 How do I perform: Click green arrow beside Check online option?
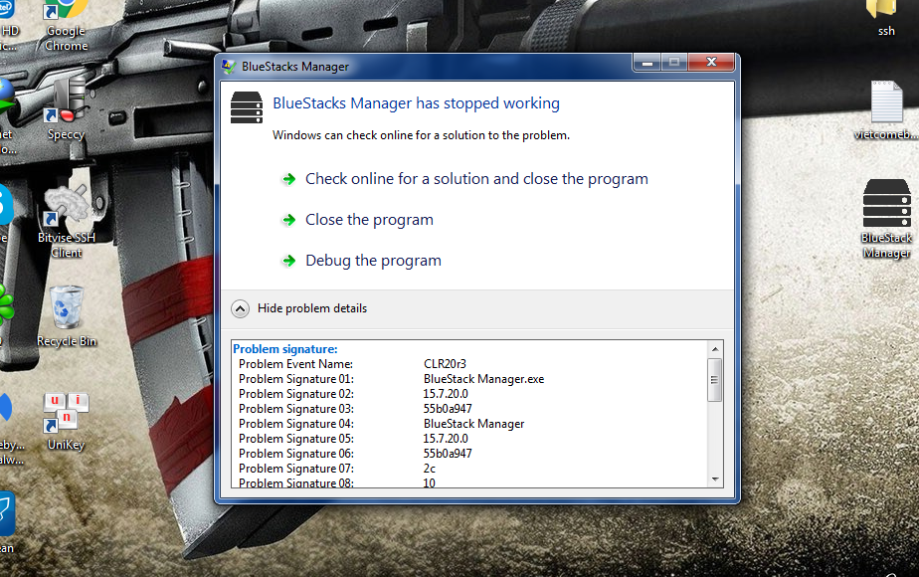(289, 179)
